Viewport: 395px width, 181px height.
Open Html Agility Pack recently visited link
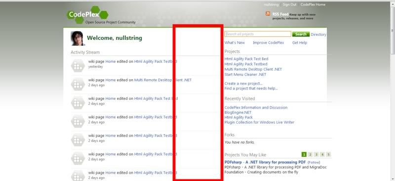(x=238, y=117)
